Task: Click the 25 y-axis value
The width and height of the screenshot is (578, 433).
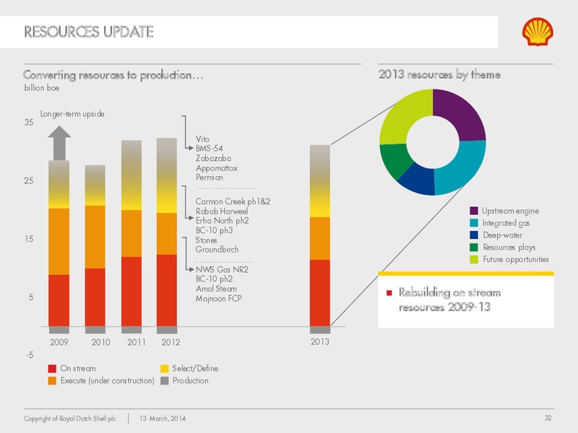Action: [29, 181]
